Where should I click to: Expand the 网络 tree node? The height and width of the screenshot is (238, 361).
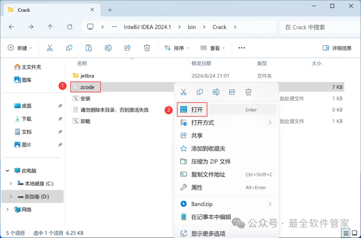coord(8,210)
